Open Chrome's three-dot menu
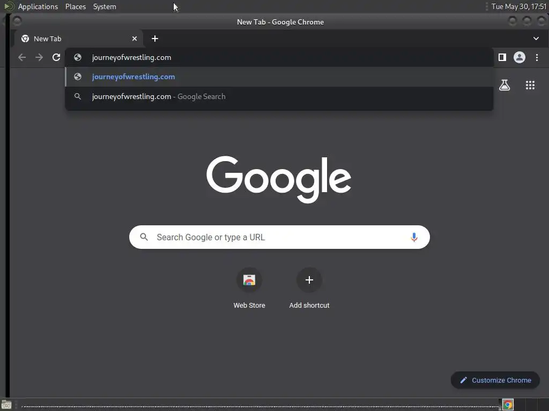 coord(537,57)
